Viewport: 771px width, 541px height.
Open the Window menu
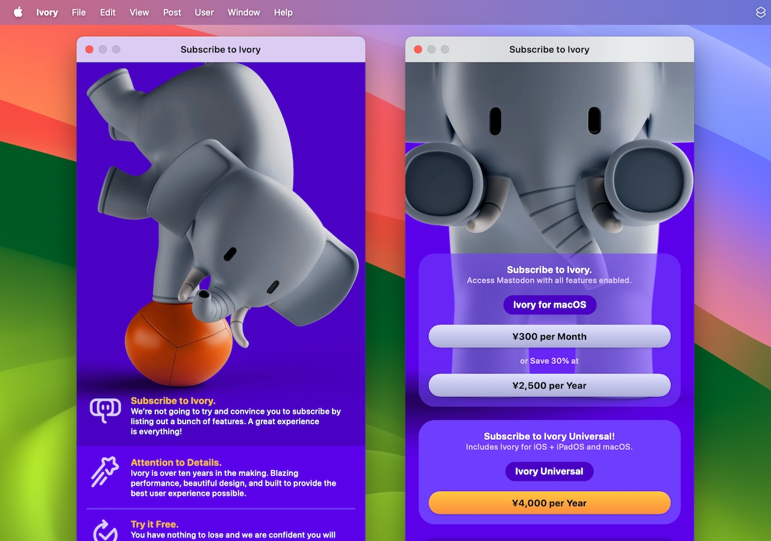coord(244,12)
